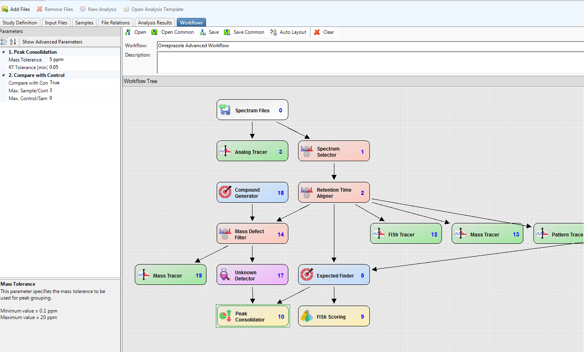
Task: Switch to the Analysis Results tab
Action: (154, 22)
